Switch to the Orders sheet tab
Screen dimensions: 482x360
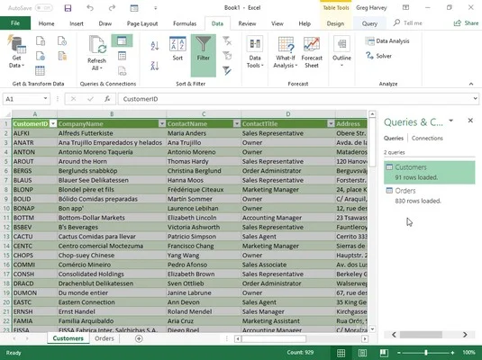[105, 338]
